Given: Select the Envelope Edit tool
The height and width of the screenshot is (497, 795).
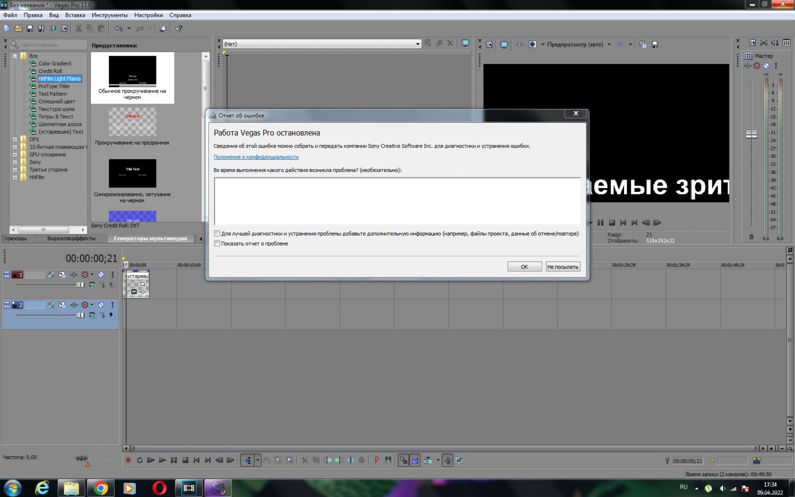Looking at the screenshot, I should pos(267,460).
